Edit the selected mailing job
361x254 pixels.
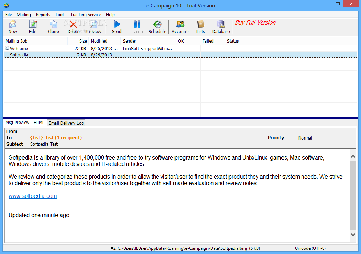33,27
